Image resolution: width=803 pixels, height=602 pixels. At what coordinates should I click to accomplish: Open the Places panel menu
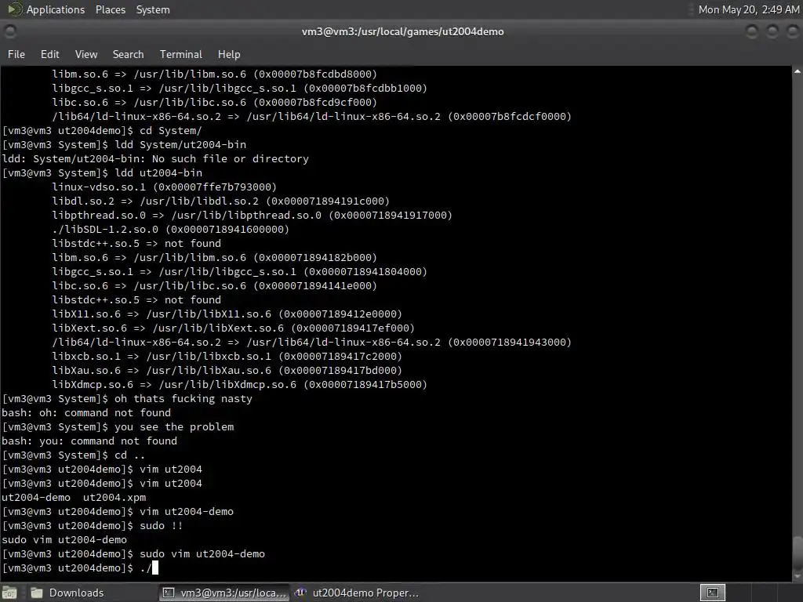tap(110, 9)
